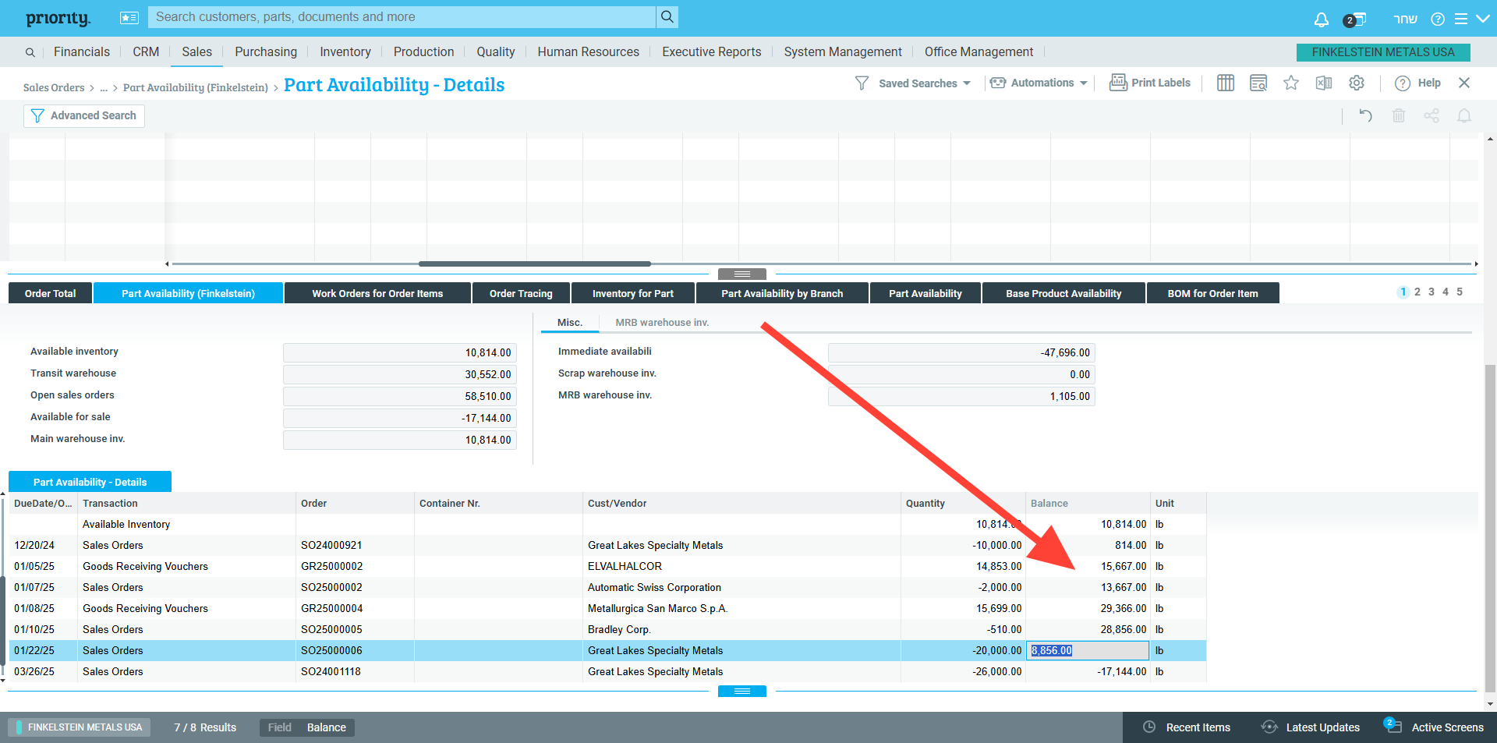1497x743 pixels.
Task: Click the right vertical scrollbar thumb
Action: click(1490, 529)
